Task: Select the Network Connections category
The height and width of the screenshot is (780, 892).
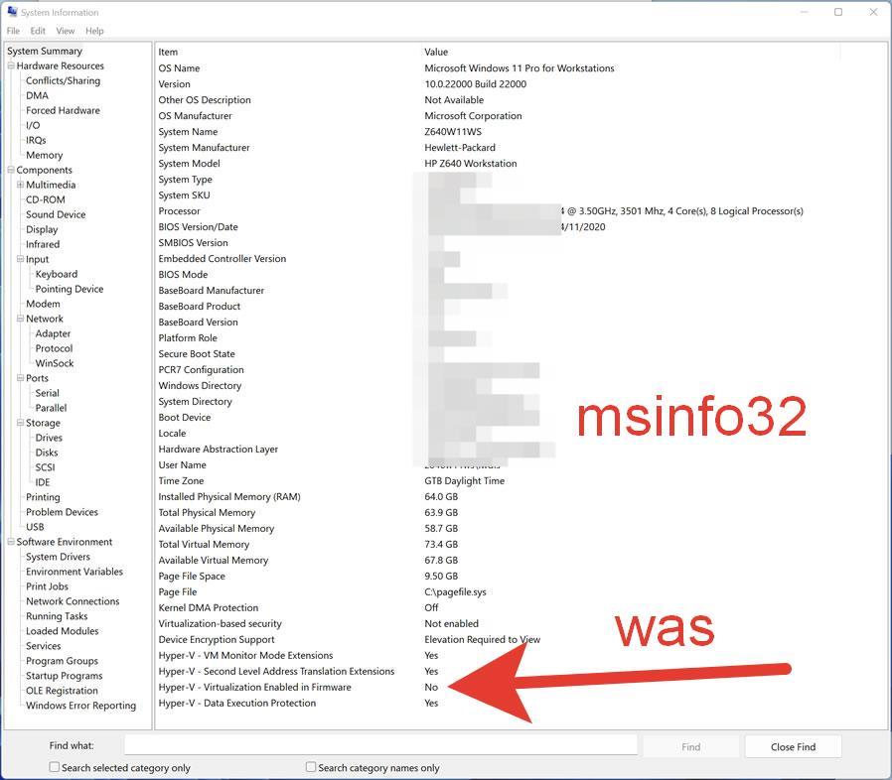Action: (73, 601)
